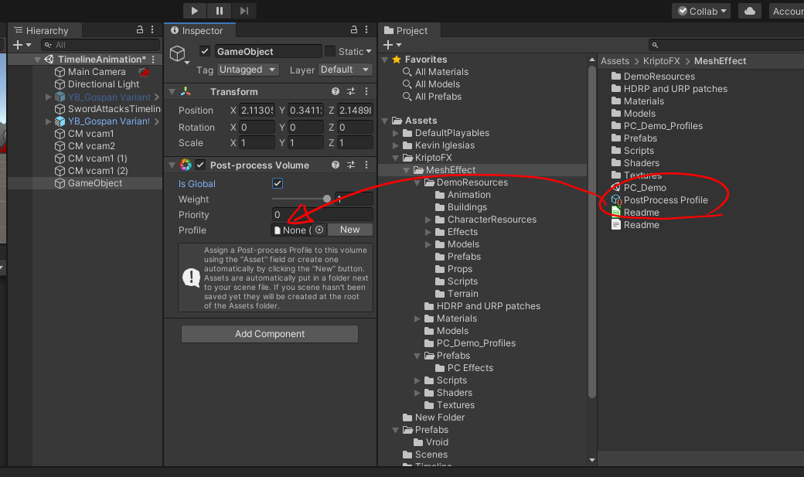Open Post-process Volume kebab menu
This screenshot has height=477, width=804.
point(366,165)
